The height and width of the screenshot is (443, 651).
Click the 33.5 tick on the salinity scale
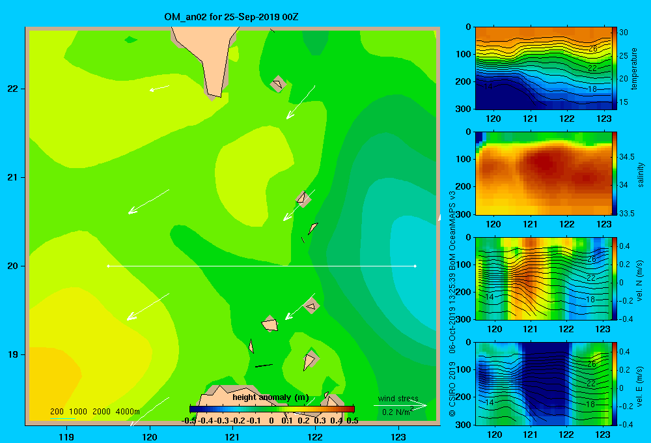(626, 213)
